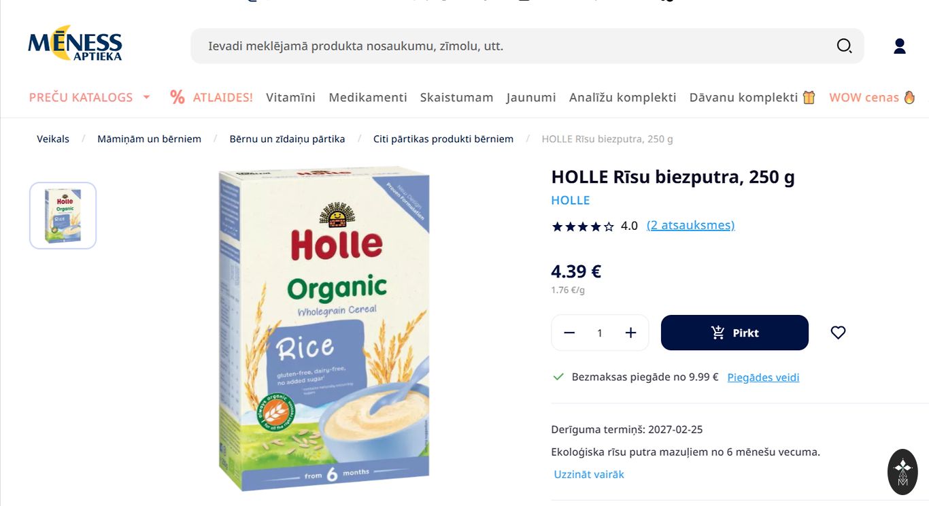Click the search magnifier icon
The height and width of the screenshot is (506, 929).
point(844,46)
